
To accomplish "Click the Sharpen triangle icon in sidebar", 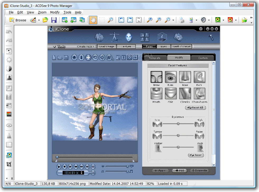I will click(9, 136).
